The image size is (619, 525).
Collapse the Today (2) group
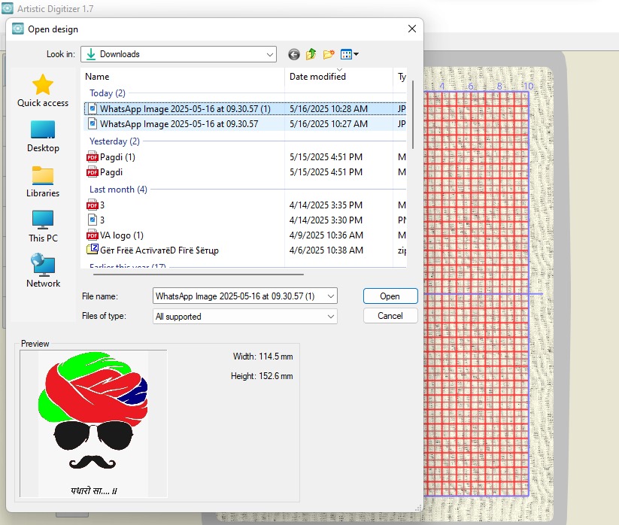[x=107, y=93]
